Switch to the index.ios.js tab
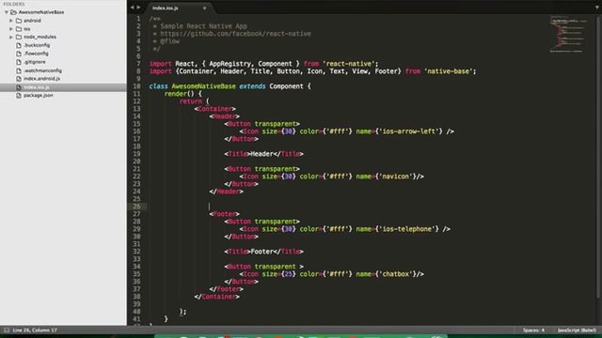The image size is (602, 338). [x=166, y=8]
